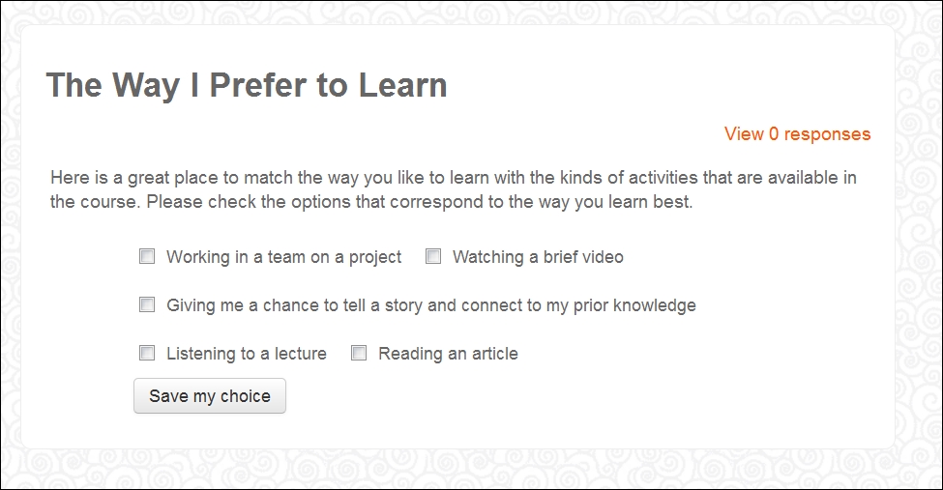
Task: Click the 'Reading an article' label text
Action: [448, 354]
